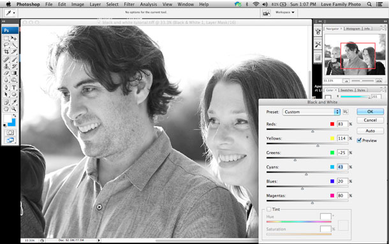Image resolution: width=389 pixels, height=244 pixels.
Task: Toggle the Preview checkbox
Action: (359, 140)
